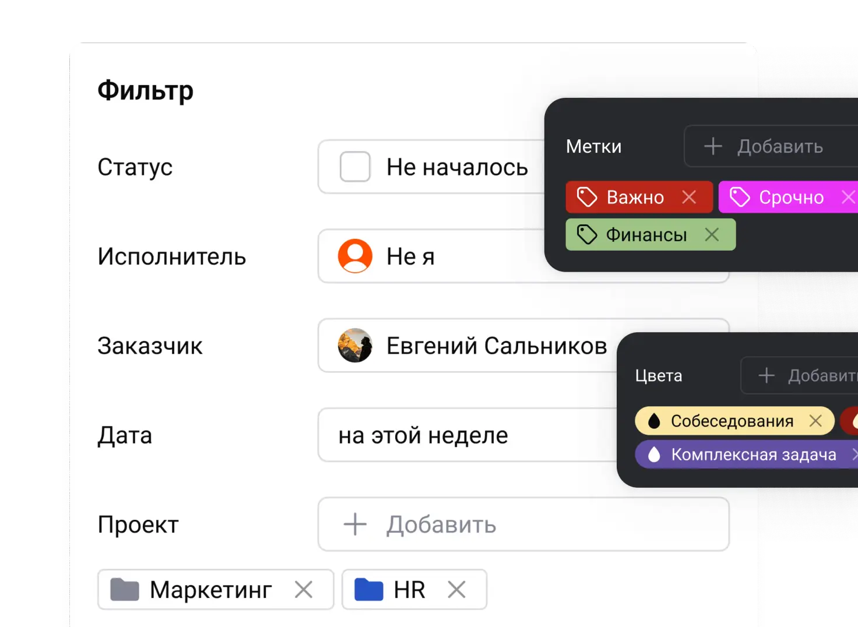Screen dimensions: 858x627
Task: Click the yellow droplet swatch on Собеседования
Action: click(x=654, y=421)
